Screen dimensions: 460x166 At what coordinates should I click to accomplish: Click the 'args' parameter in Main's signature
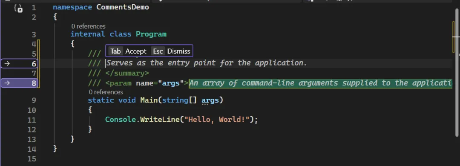click(210, 100)
